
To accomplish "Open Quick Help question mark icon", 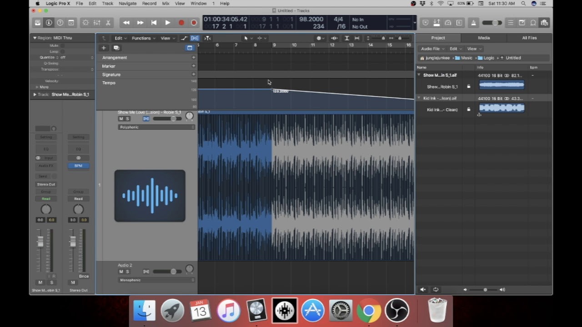I will [x=60, y=23].
